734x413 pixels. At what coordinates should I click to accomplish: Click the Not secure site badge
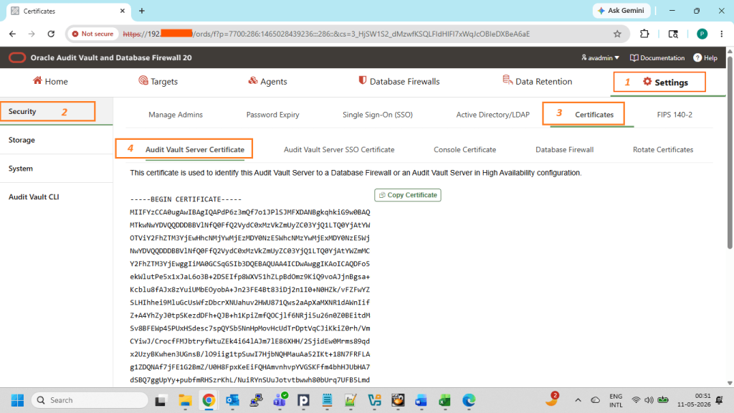(x=92, y=34)
